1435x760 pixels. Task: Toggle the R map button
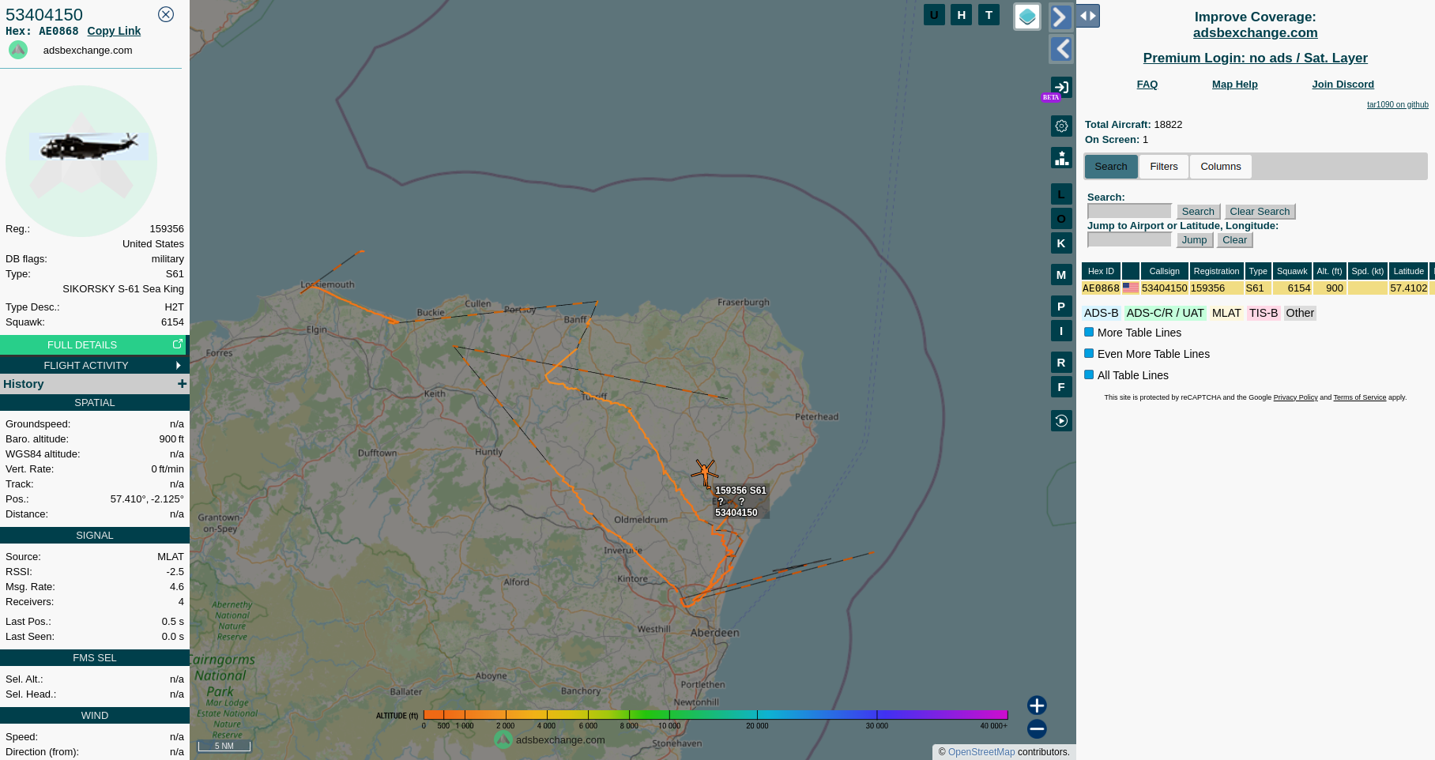[x=1061, y=363]
